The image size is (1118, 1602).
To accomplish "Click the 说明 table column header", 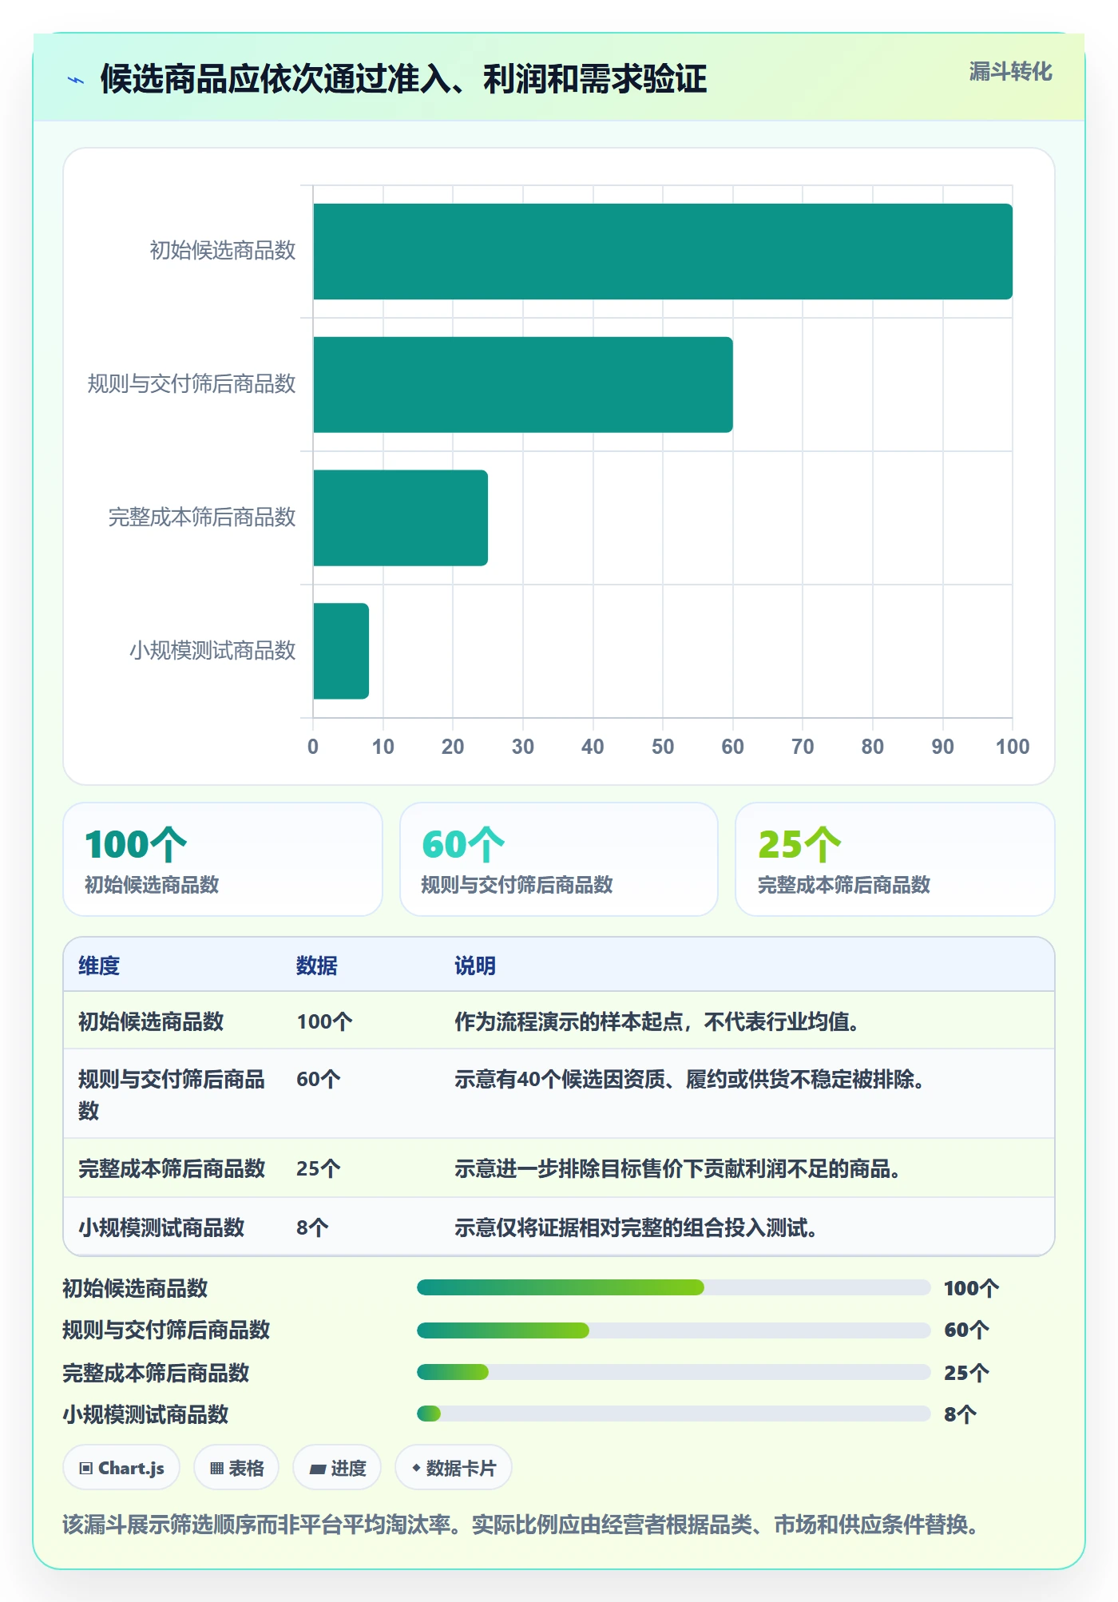I will (x=475, y=966).
